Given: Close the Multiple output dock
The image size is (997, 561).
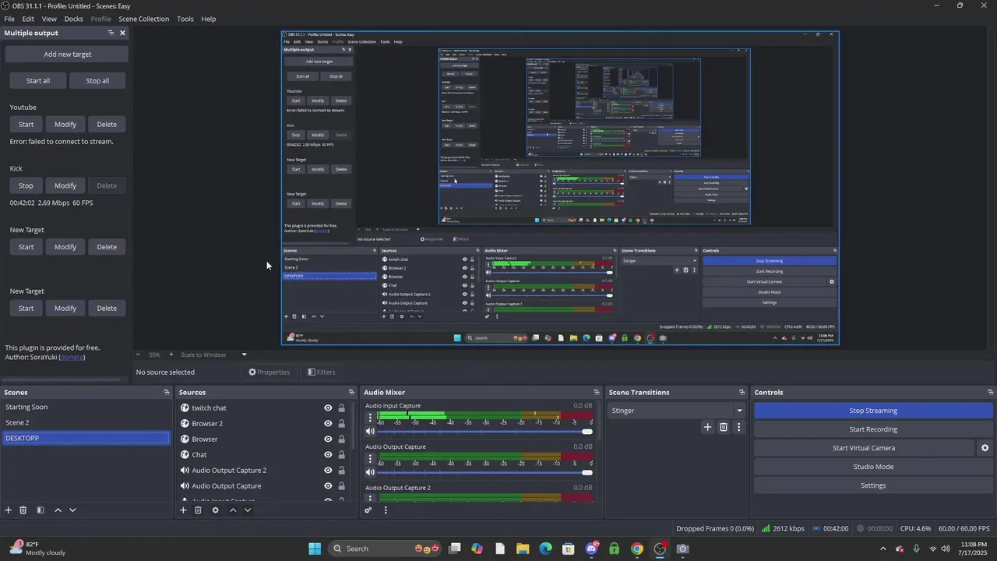Looking at the screenshot, I should tap(122, 33).
